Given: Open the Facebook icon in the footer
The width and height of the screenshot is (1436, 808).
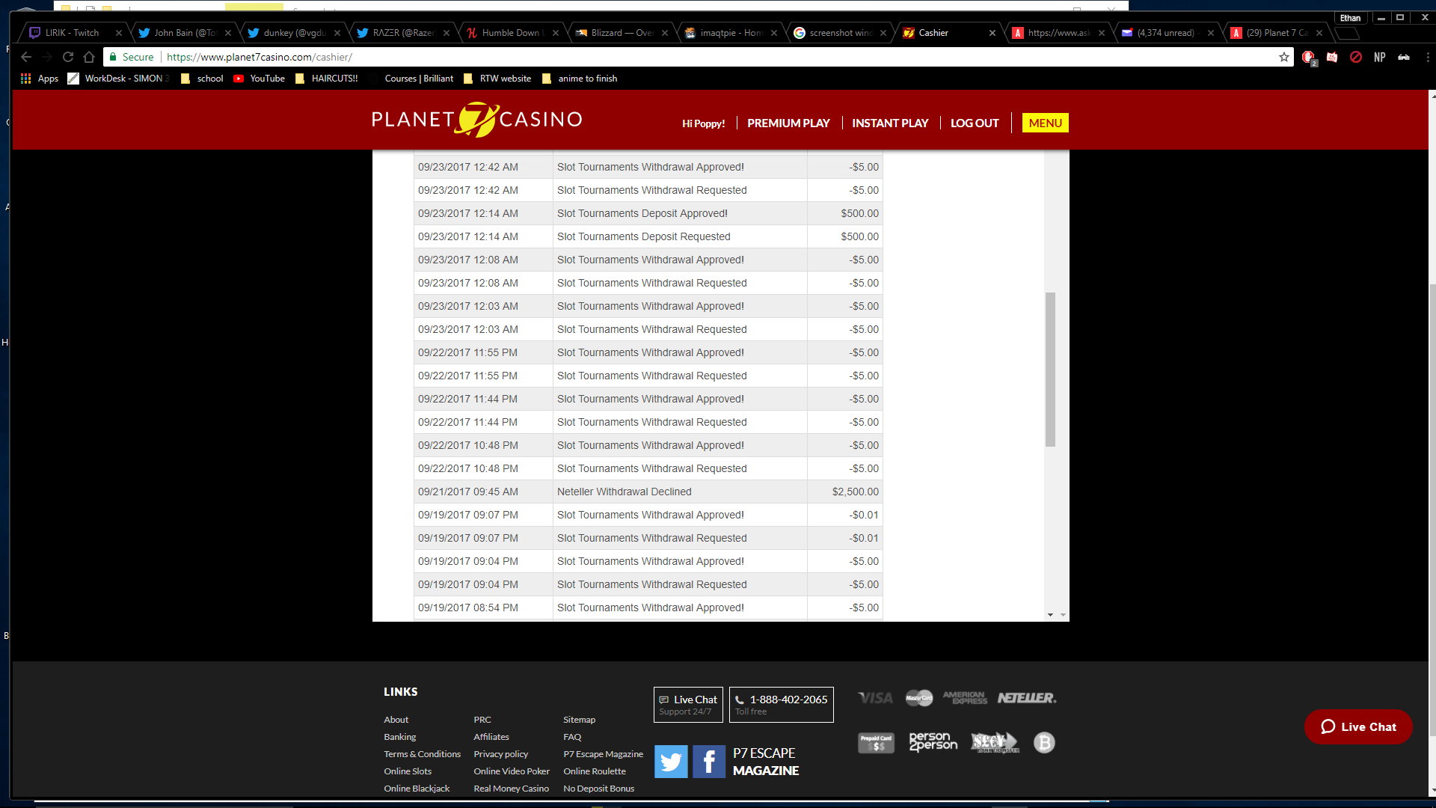Looking at the screenshot, I should coord(708,762).
